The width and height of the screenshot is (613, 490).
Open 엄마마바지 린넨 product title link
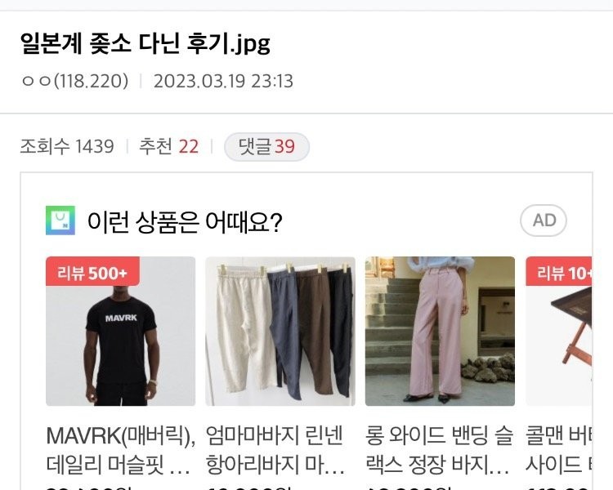click(275, 450)
